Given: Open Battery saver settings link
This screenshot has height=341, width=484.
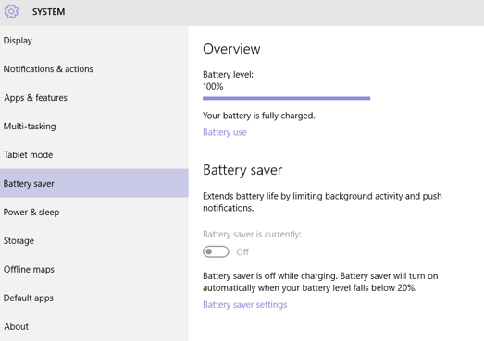Looking at the screenshot, I should tap(245, 305).
